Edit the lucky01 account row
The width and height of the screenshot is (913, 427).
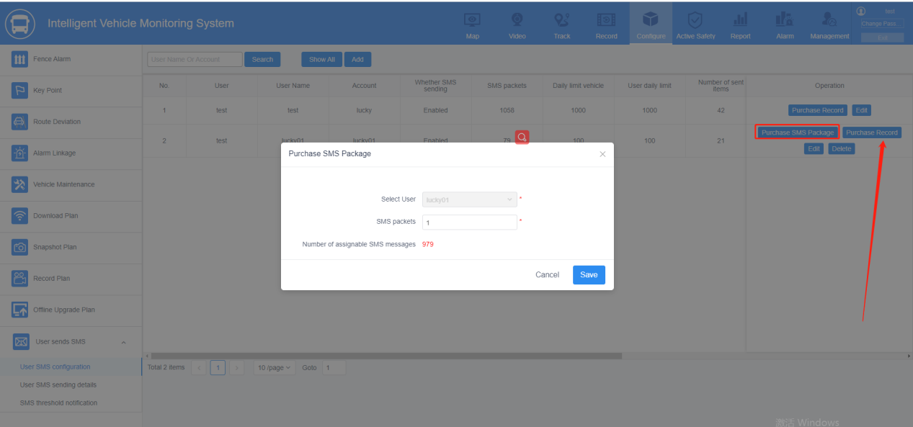coord(814,148)
